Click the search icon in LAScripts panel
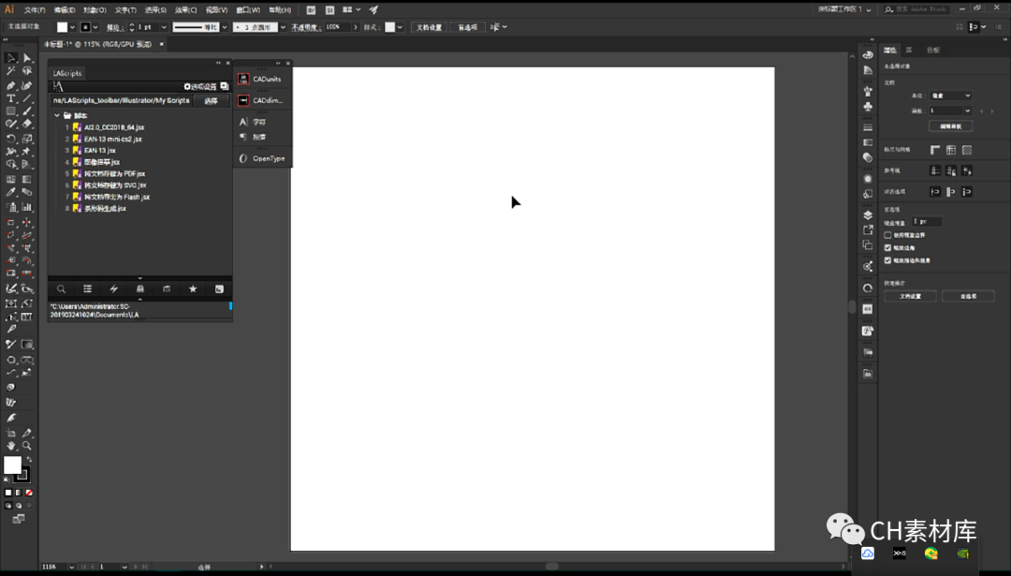Screen dimensions: 1011x576 (61, 289)
